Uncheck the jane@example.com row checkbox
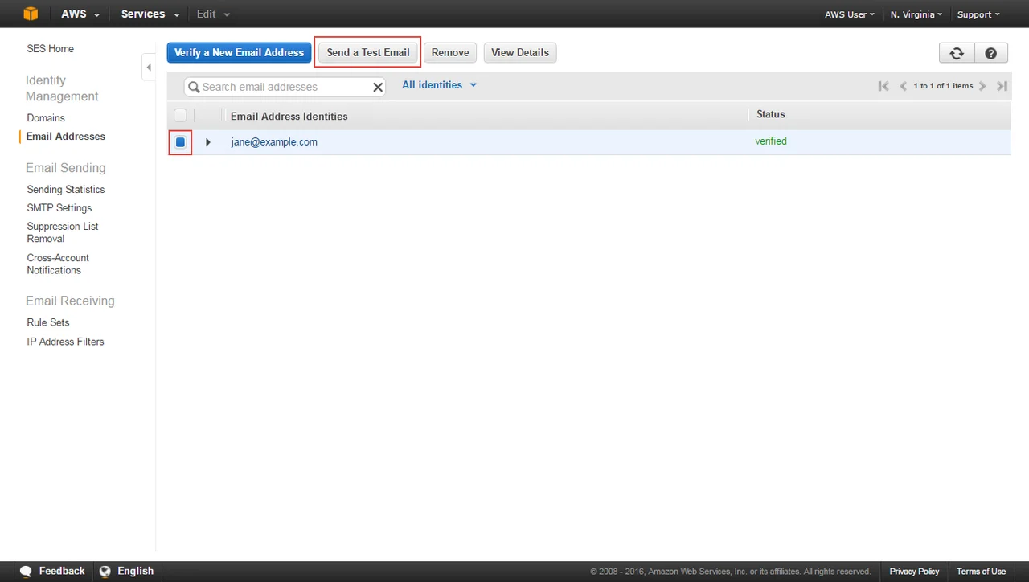The width and height of the screenshot is (1029, 582). tap(180, 142)
